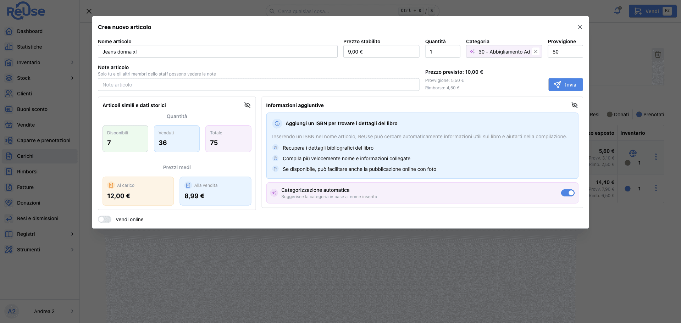Click the Donati legend item
681x323 pixels.
618,115
